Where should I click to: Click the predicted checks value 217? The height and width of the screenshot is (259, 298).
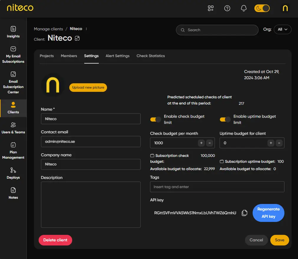(x=241, y=103)
